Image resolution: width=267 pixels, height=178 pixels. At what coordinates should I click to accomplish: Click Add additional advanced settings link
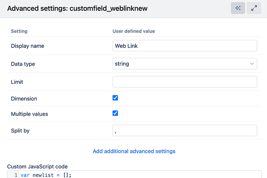134,151
